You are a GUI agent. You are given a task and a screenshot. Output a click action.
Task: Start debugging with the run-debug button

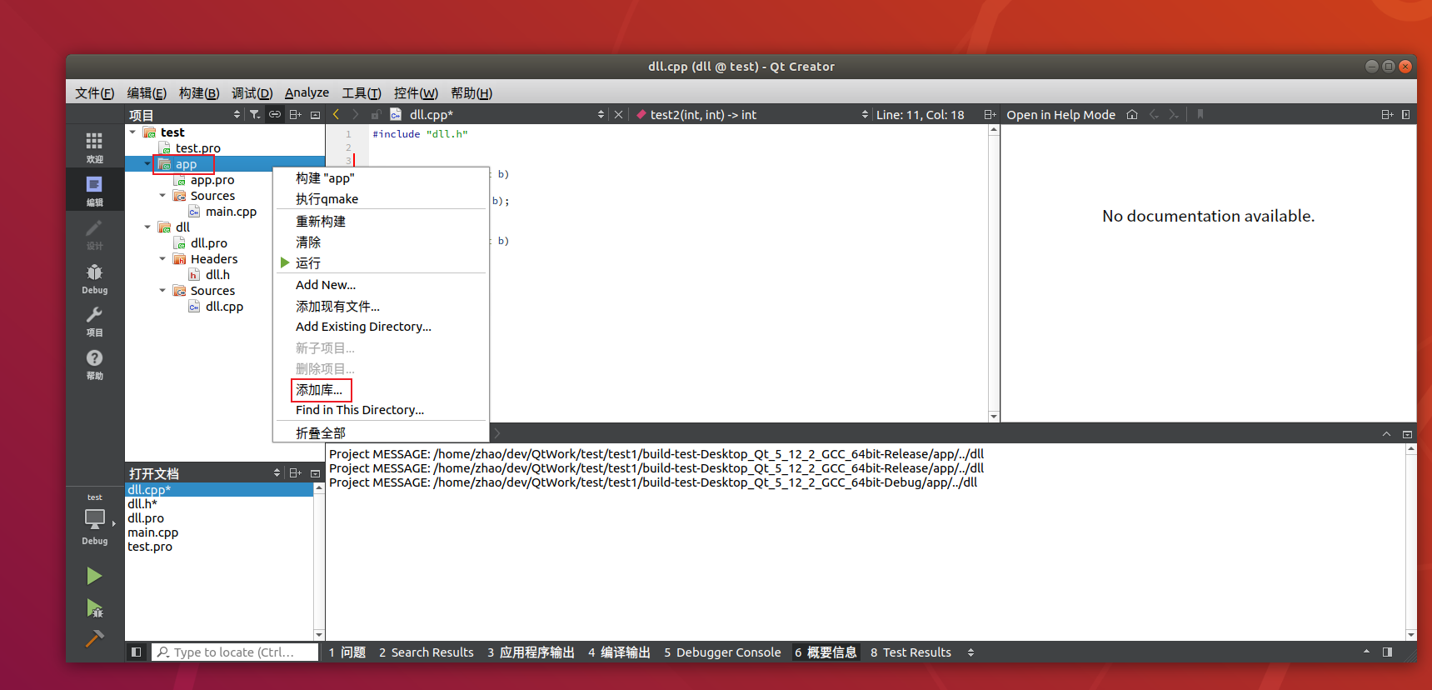[x=94, y=608]
